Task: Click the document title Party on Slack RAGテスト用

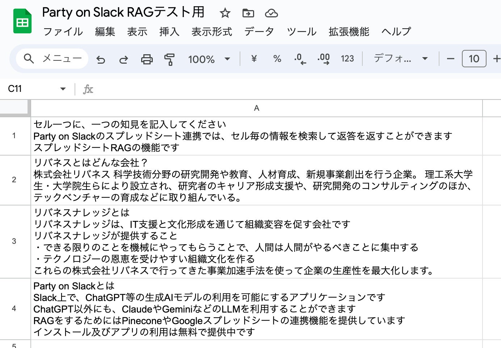Action: (123, 13)
